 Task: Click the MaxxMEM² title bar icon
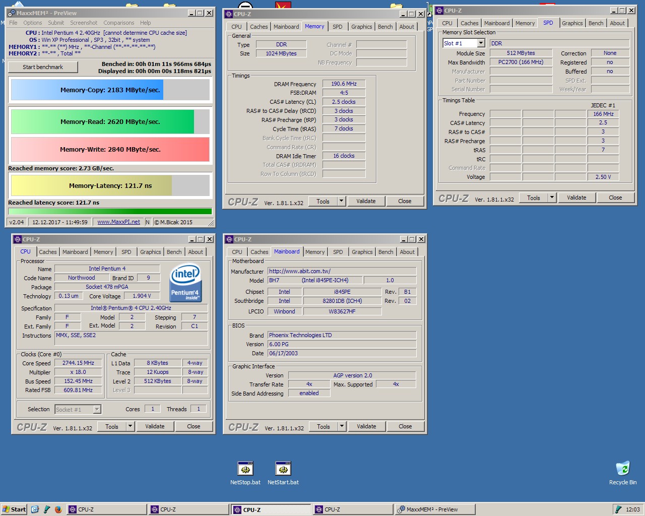point(12,13)
